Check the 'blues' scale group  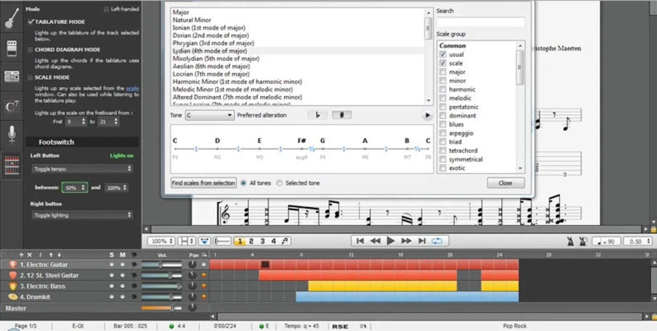(443, 124)
